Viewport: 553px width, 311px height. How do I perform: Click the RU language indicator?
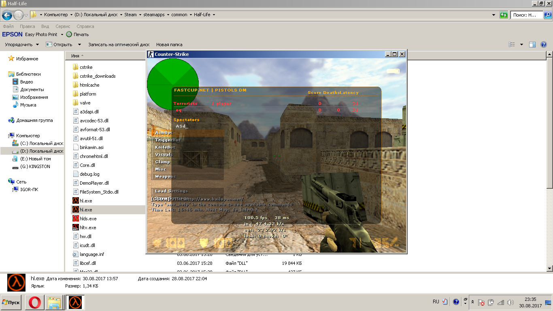coord(436,302)
